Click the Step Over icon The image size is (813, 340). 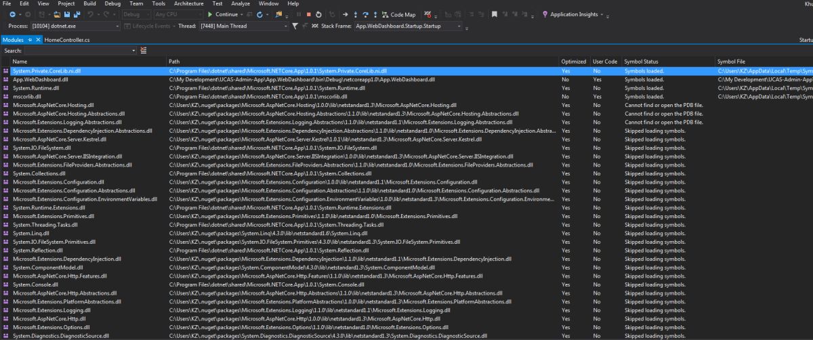365,14
